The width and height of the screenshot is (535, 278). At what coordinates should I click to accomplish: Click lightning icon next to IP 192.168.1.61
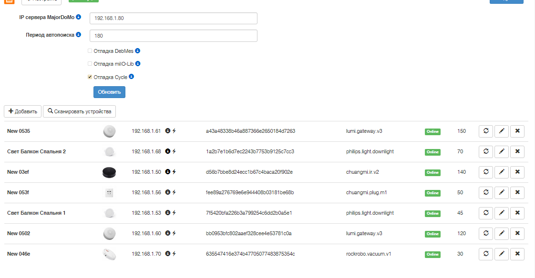(x=174, y=131)
